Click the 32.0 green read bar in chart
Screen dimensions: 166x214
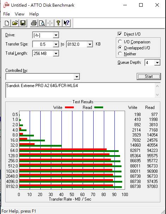point(41,146)
